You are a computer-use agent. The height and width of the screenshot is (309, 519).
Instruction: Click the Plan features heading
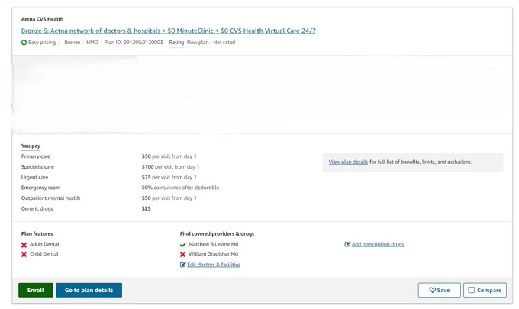point(37,234)
